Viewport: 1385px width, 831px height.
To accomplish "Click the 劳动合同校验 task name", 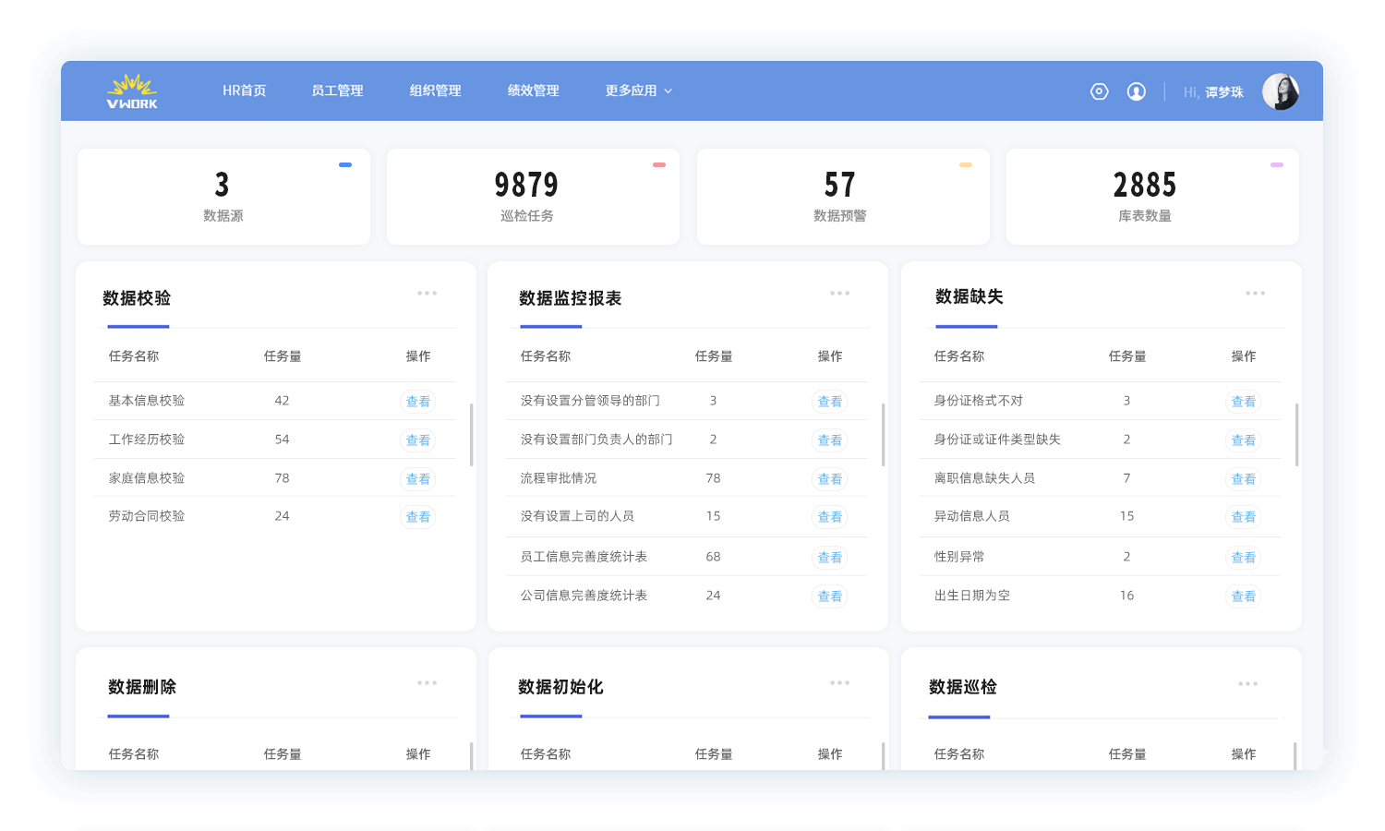I will [x=147, y=516].
